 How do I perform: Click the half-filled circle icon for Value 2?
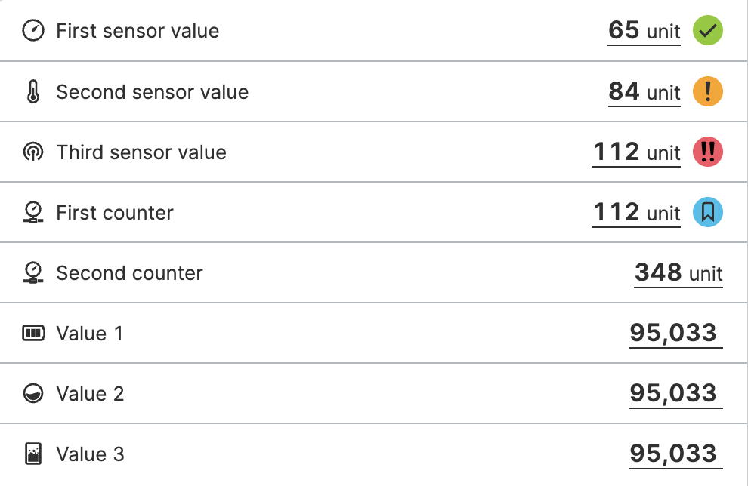click(33, 394)
